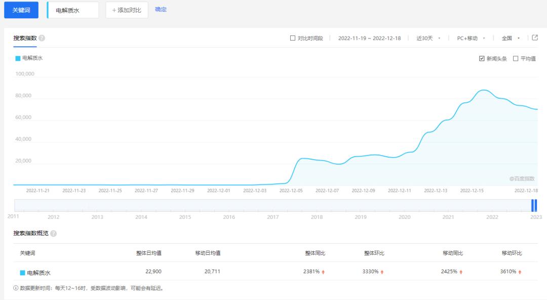Open the PC+移动 device dropdown
The height and width of the screenshot is (300, 547).
[x=467, y=37]
